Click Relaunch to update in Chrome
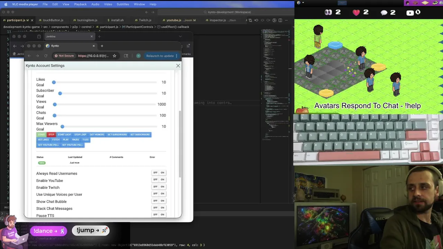The height and width of the screenshot is (249, 443). coord(160,56)
